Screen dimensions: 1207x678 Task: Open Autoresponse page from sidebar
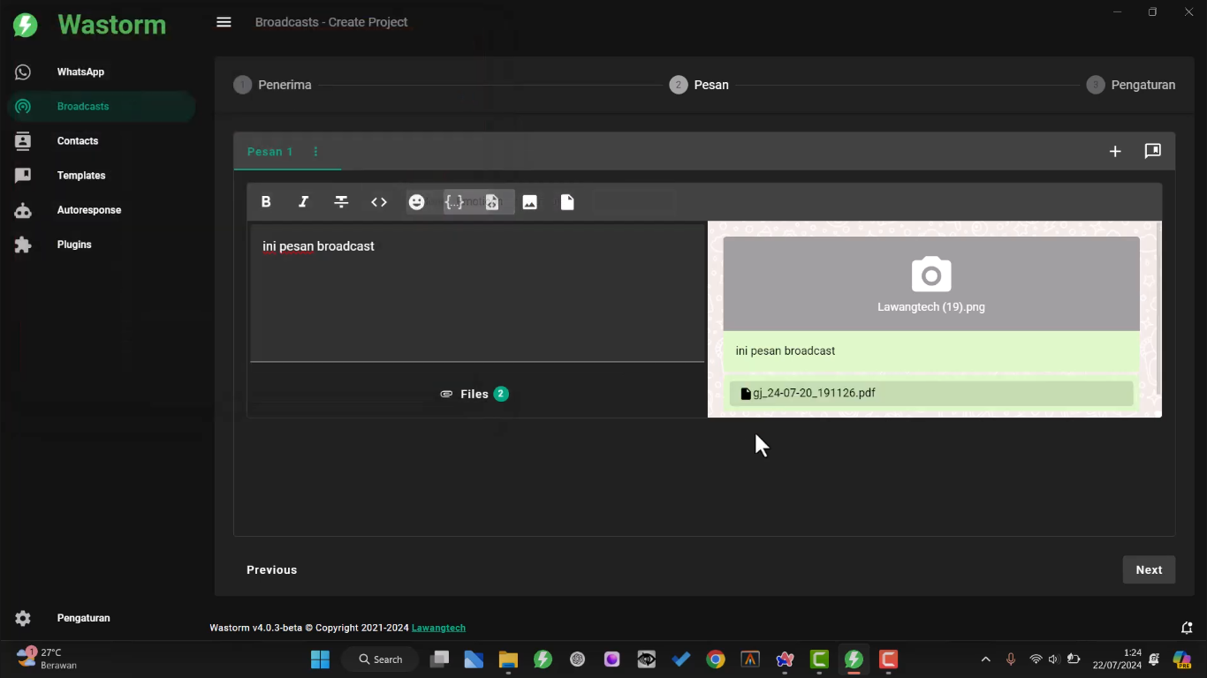101,210
